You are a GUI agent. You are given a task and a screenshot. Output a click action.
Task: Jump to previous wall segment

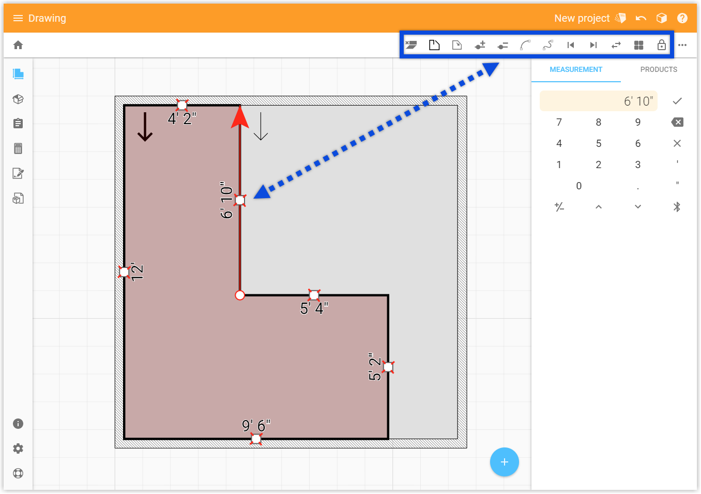[571, 45]
